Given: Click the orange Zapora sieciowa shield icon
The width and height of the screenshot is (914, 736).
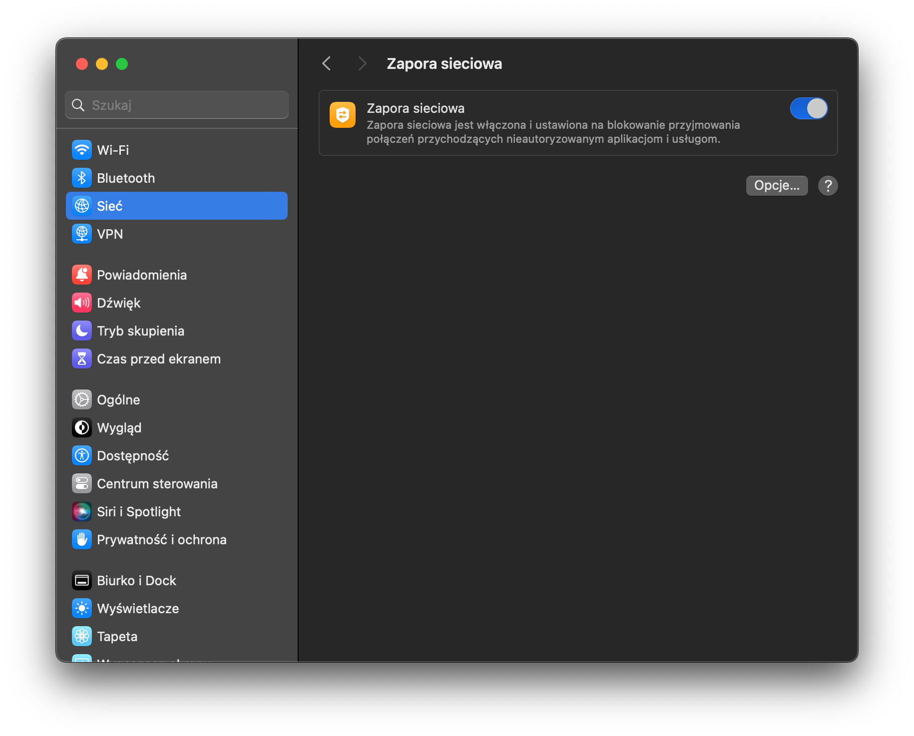Looking at the screenshot, I should 343,115.
